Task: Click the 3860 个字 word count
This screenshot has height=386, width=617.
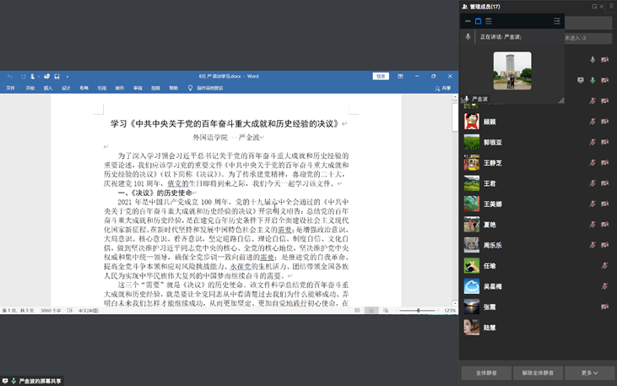Action: (x=51, y=311)
